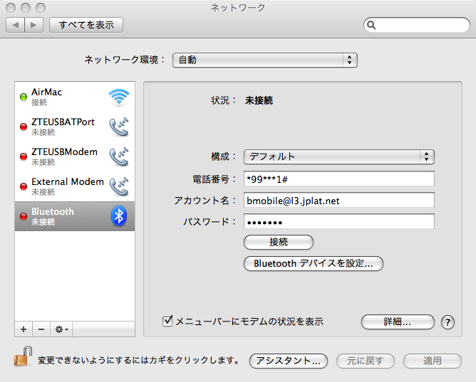The width and height of the screenshot is (476, 382).
Task: Click the 電話番号 field with *99***1#
Action: (x=338, y=179)
